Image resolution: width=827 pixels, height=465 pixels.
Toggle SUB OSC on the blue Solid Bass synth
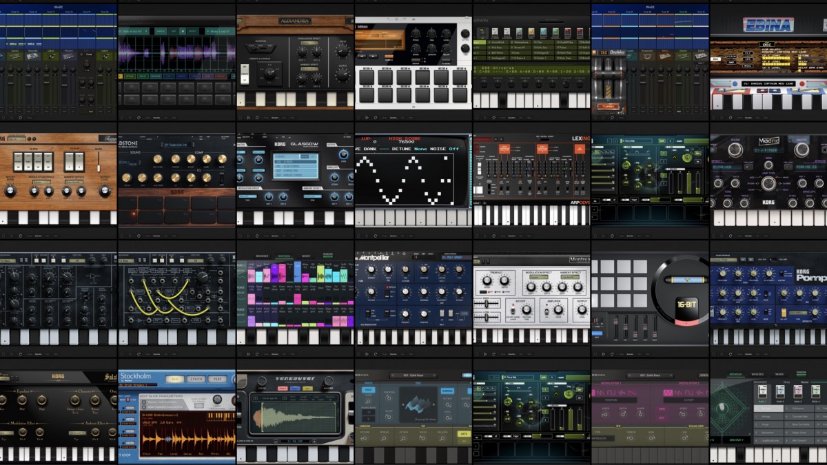tap(447, 389)
